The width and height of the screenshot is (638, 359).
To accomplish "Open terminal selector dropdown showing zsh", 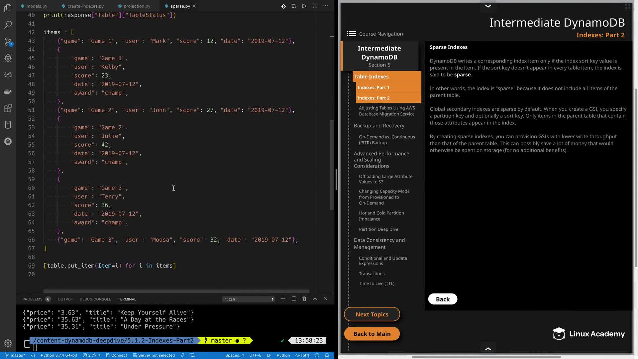I will [249, 299].
